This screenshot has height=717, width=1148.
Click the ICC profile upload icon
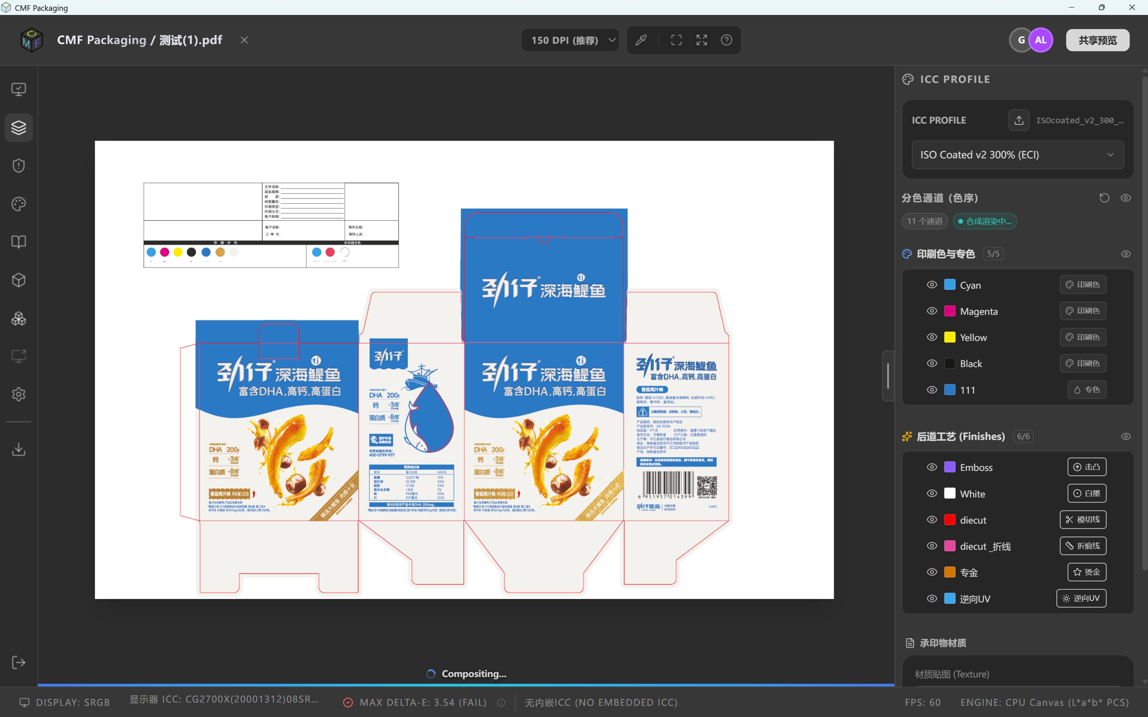1018,121
